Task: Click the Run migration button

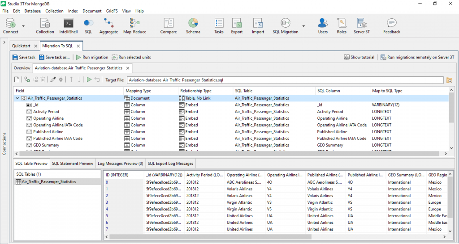Action: (x=92, y=57)
